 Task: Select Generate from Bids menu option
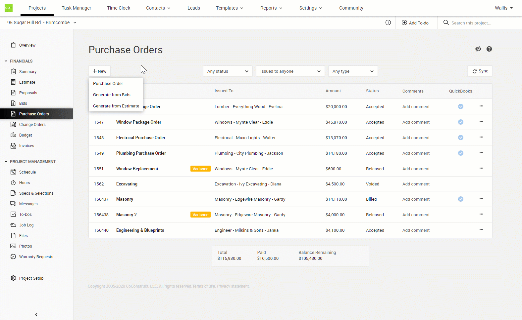point(112,95)
